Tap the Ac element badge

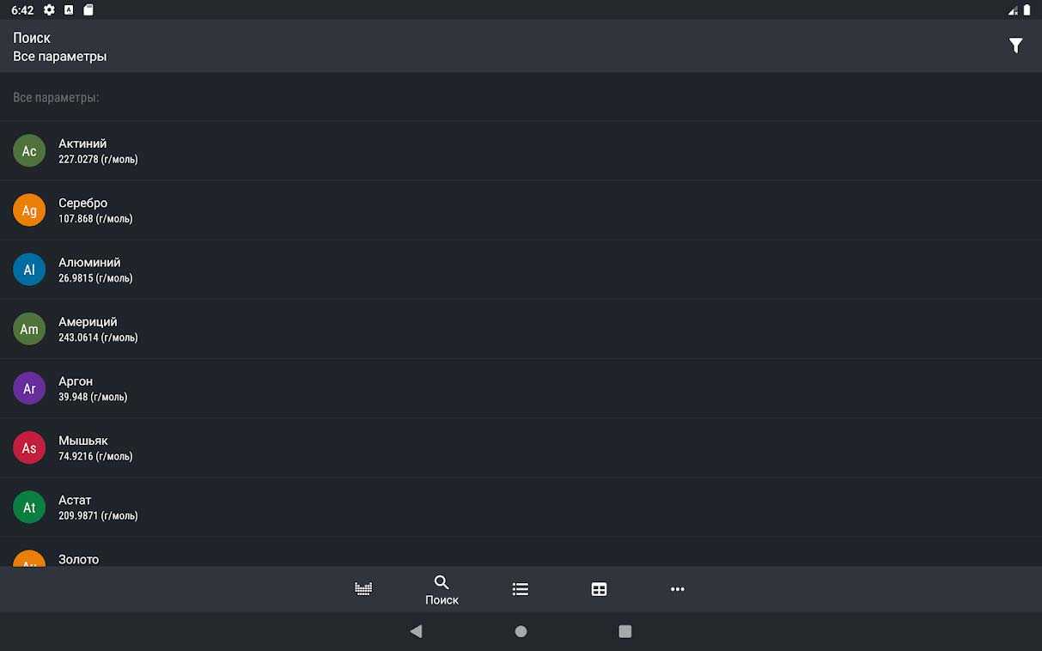point(29,150)
